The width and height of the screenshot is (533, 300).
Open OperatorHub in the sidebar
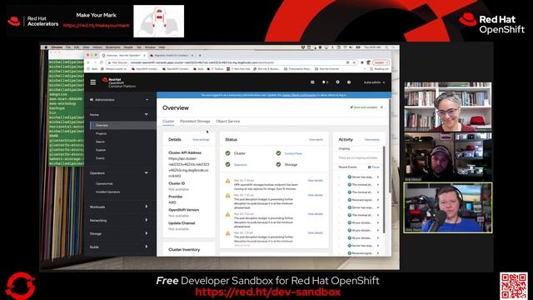tap(104, 183)
